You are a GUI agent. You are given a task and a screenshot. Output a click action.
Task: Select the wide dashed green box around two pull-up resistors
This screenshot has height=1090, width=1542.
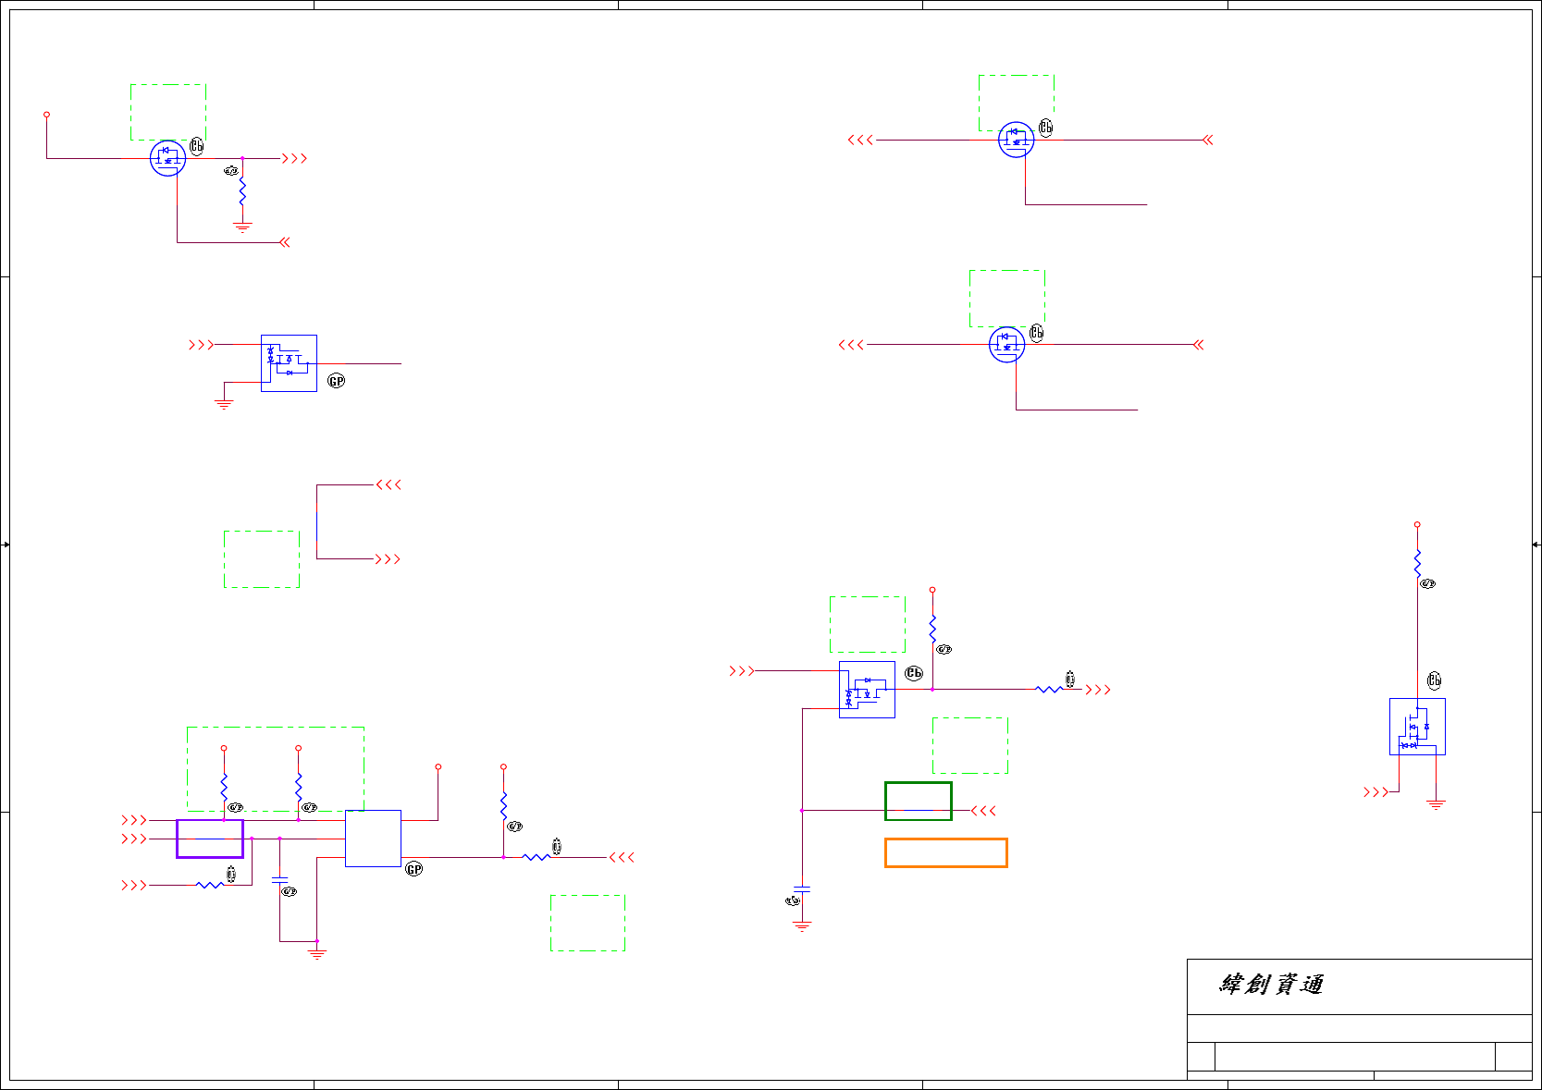[x=276, y=769]
